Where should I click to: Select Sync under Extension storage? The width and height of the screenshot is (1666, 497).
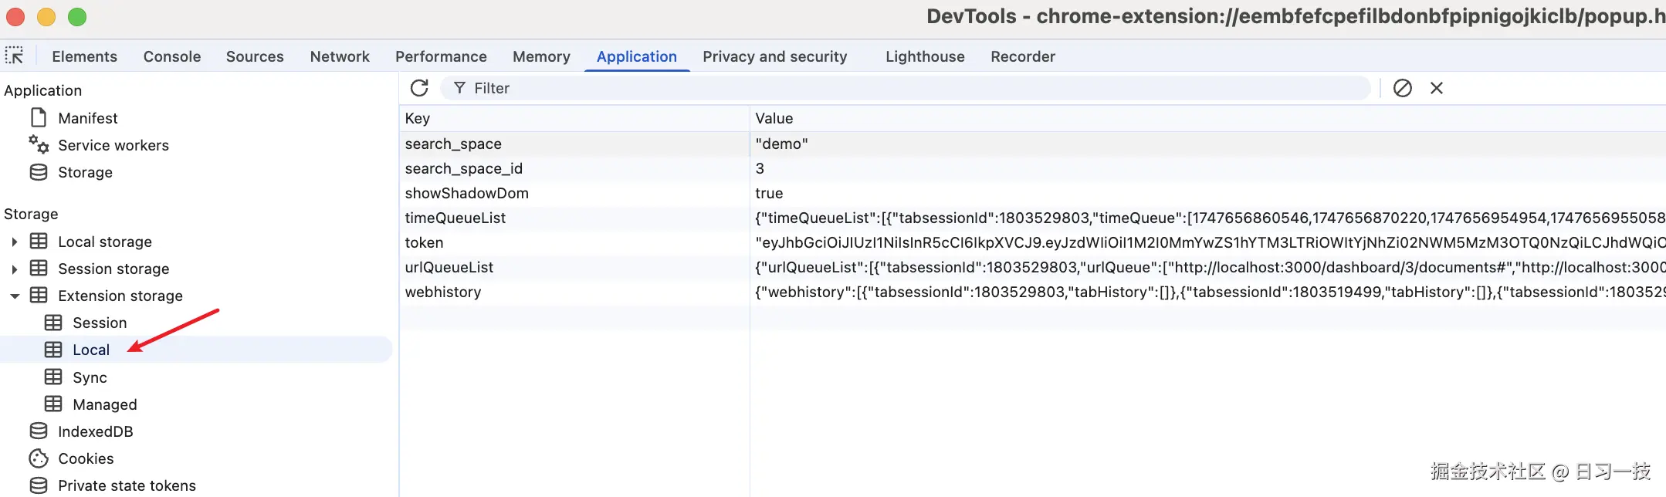click(90, 377)
